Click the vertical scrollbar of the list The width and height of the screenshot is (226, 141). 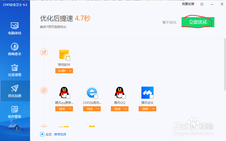(225, 64)
